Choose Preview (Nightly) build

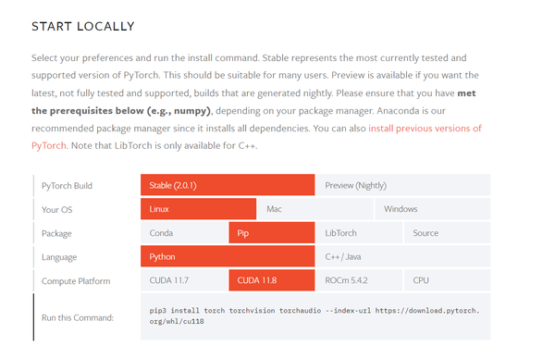pyautogui.click(x=403, y=185)
